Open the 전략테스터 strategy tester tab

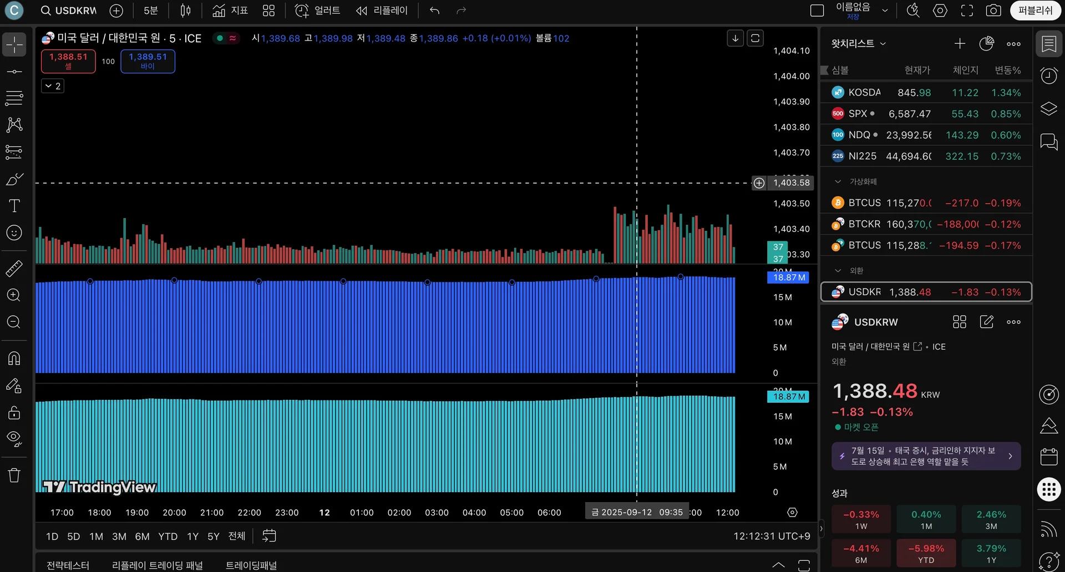click(x=68, y=565)
